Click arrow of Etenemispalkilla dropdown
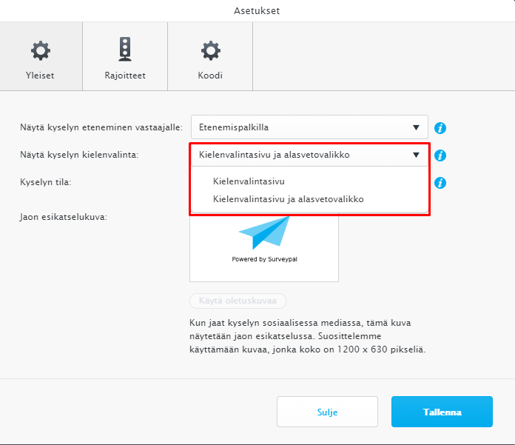Image resolution: width=515 pixels, height=445 pixels. [x=416, y=127]
